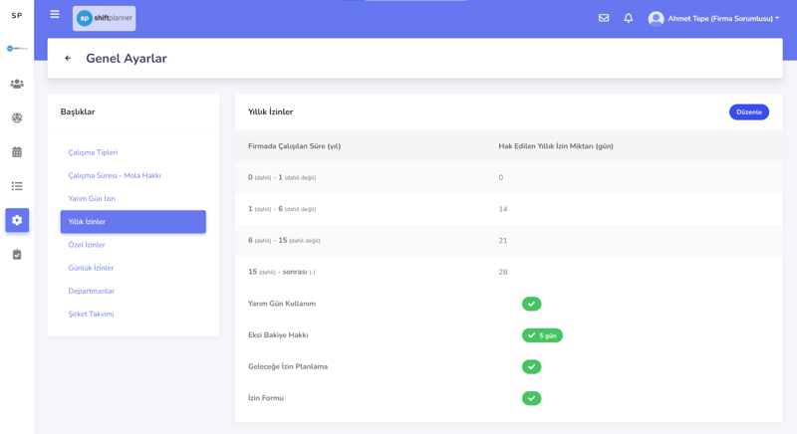
Task: Select Çalışma Tipleri in Başlıklar
Action: (93, 152)
